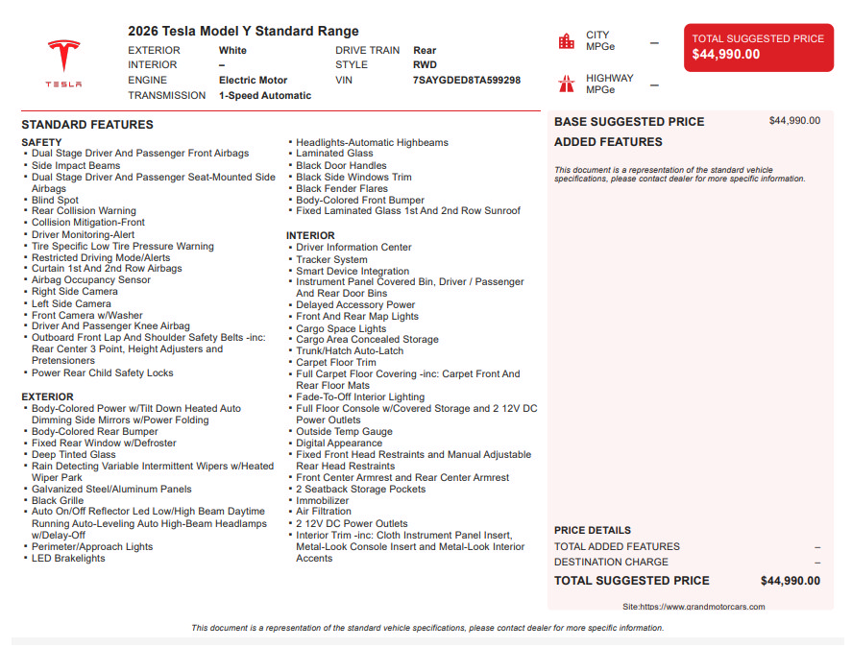
Task: Click the "PRICE DETAILS" heading
Action: 593,530
